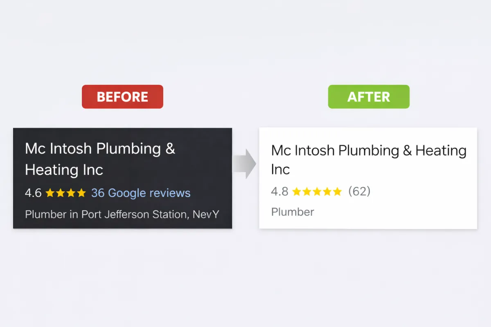Click the gray arrow between the cards
This screenshot has width=491, height=327.
(x=245, y=163)
